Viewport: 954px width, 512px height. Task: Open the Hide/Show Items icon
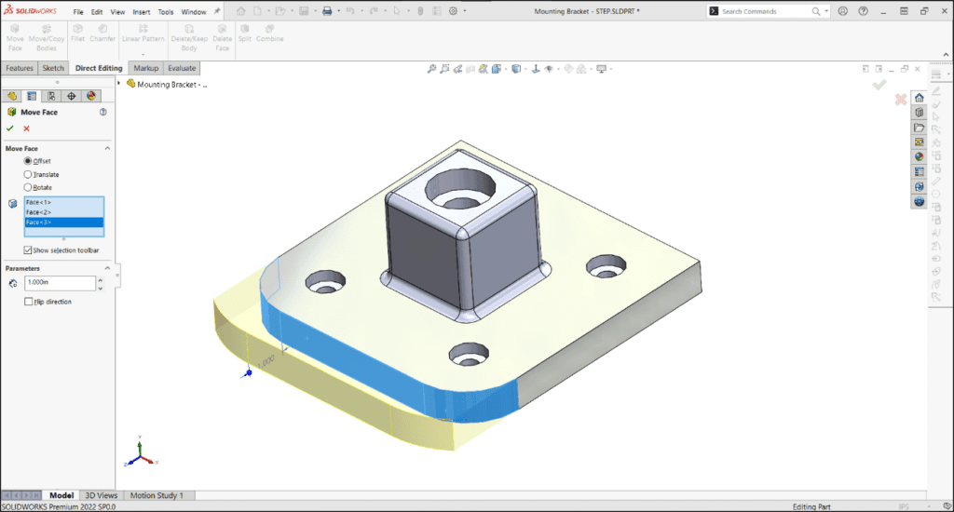pos(549,69)
